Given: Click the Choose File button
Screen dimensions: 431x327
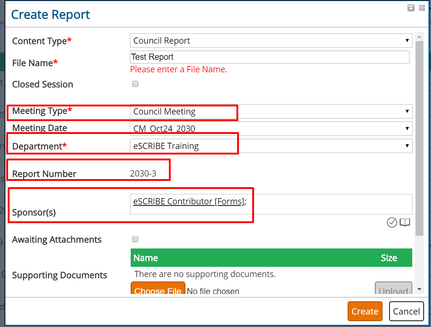Looking at the screenshot, I should (158, 288).
